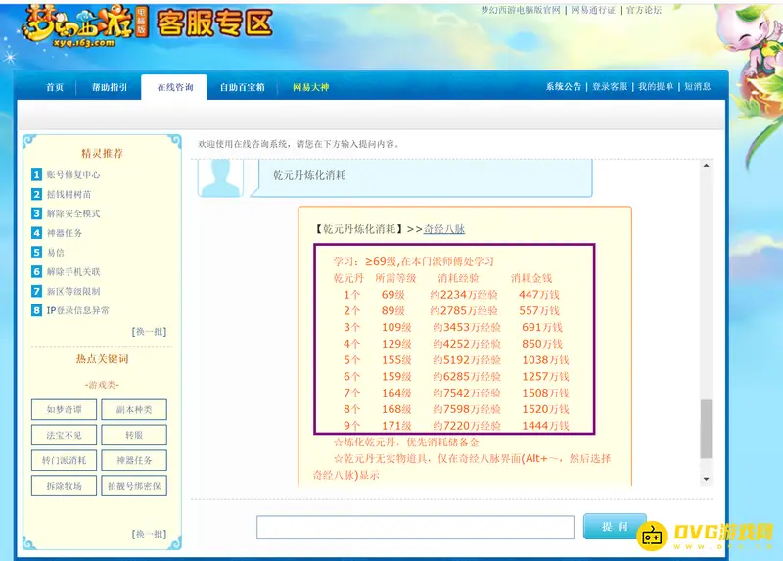Open the 奇经八脉 link in the answer
The width and height of the screenshot is (783, 561).
pos(444,229)
